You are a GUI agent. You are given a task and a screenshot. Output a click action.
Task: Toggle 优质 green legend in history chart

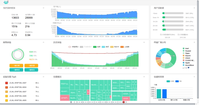pos(97,47)
